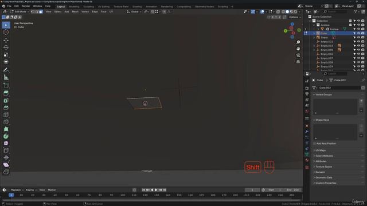Select the Knife tool
Screen dimensions: 367x206
(x=6, y=122)
